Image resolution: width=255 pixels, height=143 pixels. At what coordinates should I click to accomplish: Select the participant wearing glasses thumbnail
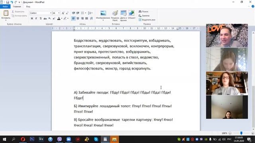point(227,83)
